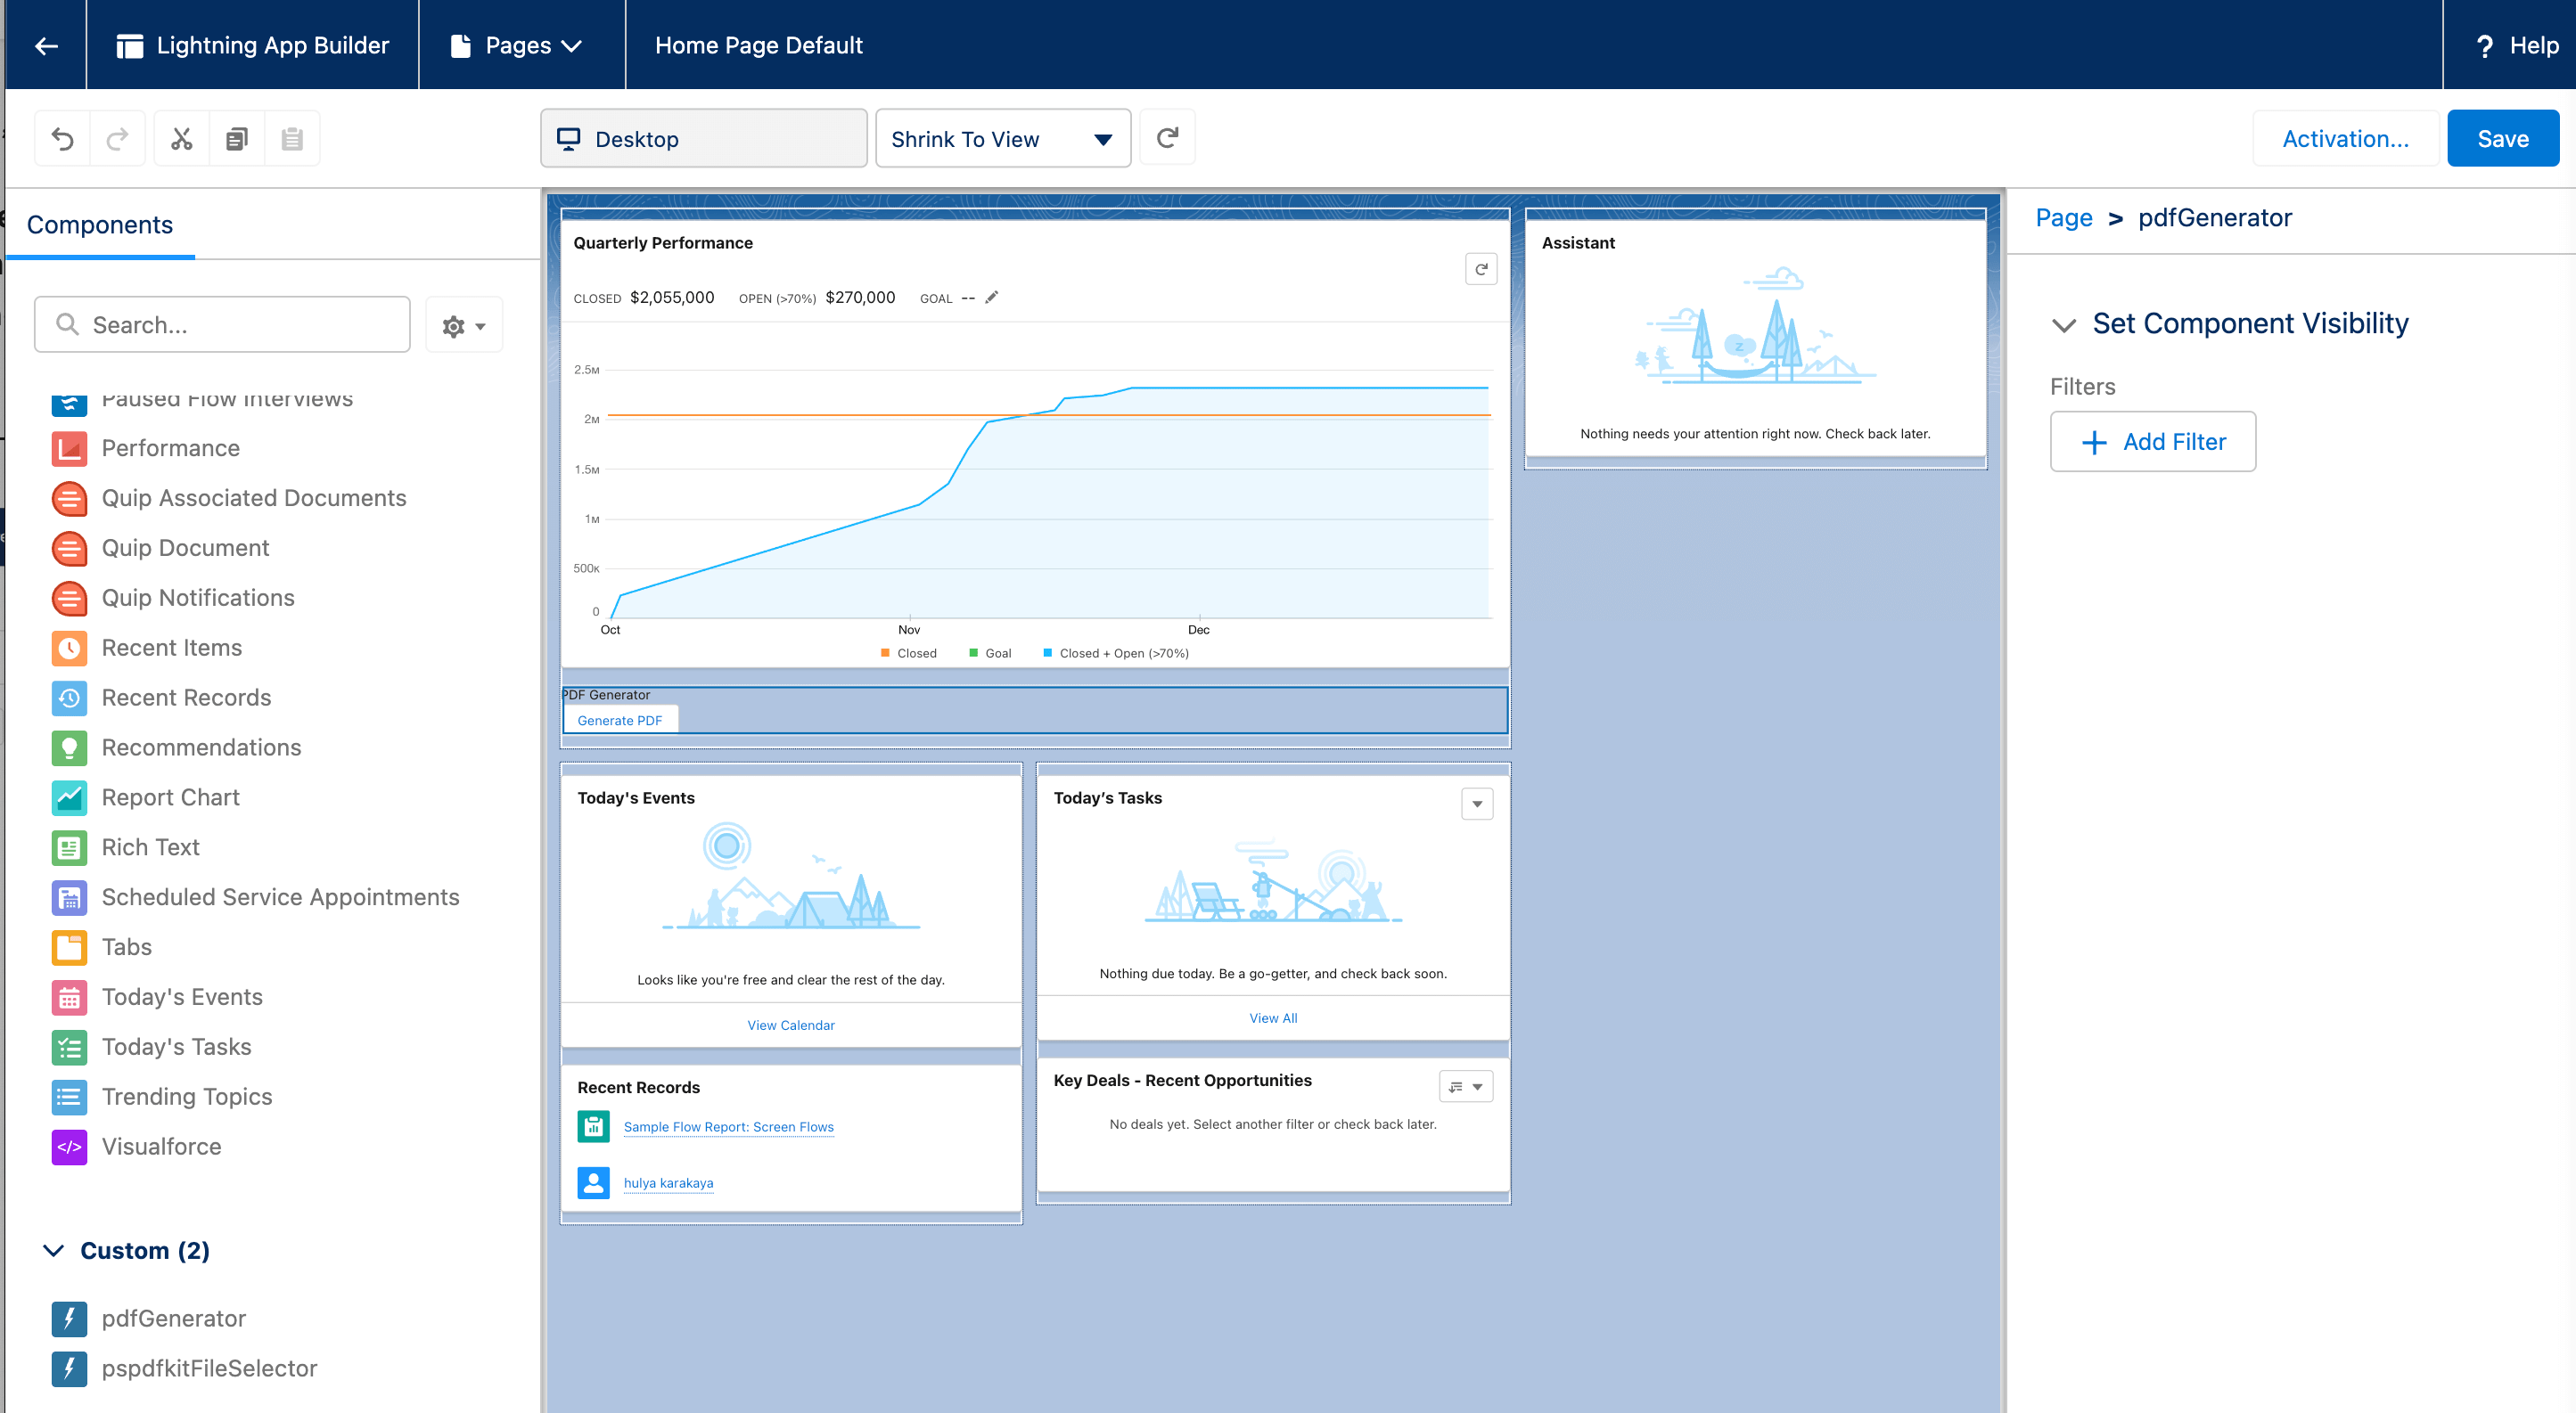This screenshot has width=2576, height=1413.
Task: Select the Performance component icon
Action: pyautogui.click(x=68, y=447)
